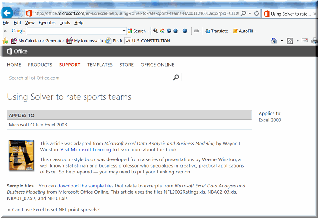The image size is (318, 218).
Task: Click the second blue sphere toolbar icon
Action: 185,31
